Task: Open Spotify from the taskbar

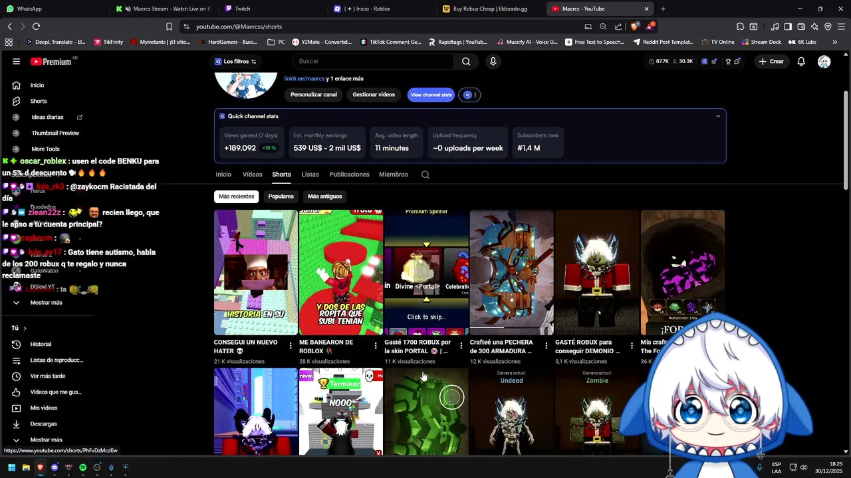Action: pos(82,467)
